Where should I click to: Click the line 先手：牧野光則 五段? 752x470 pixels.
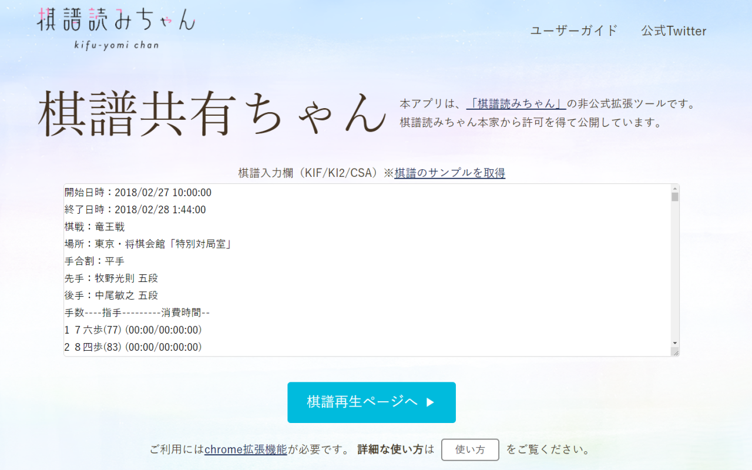coord(111,278)
